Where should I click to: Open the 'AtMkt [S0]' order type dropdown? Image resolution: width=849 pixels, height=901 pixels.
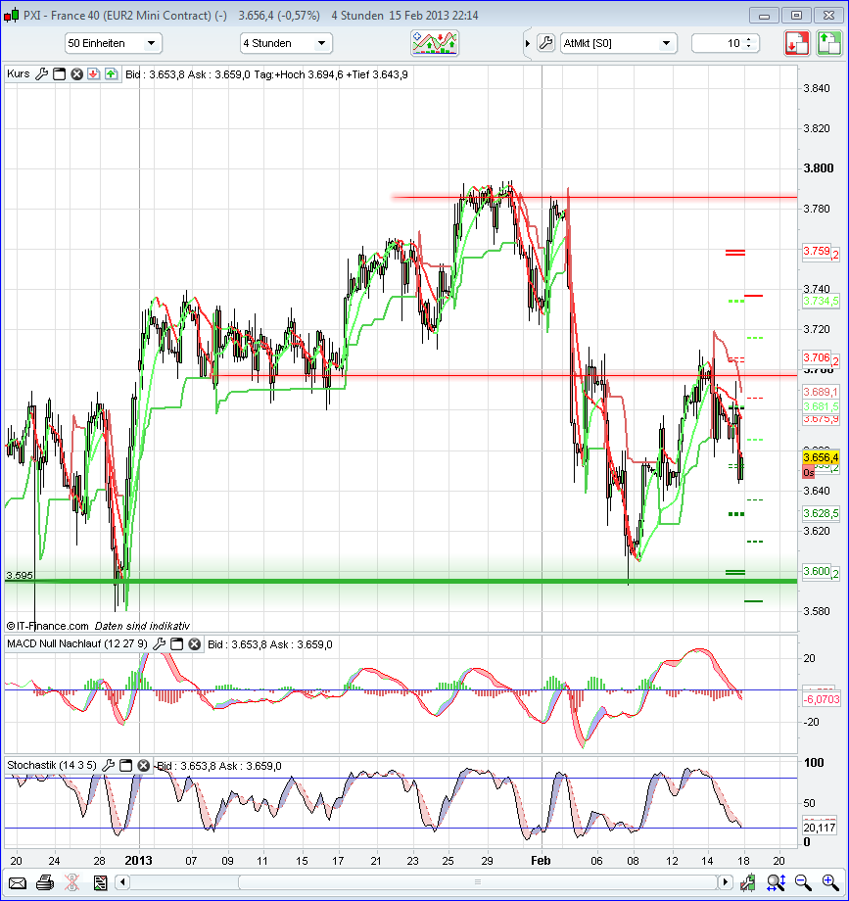(618, 43)
